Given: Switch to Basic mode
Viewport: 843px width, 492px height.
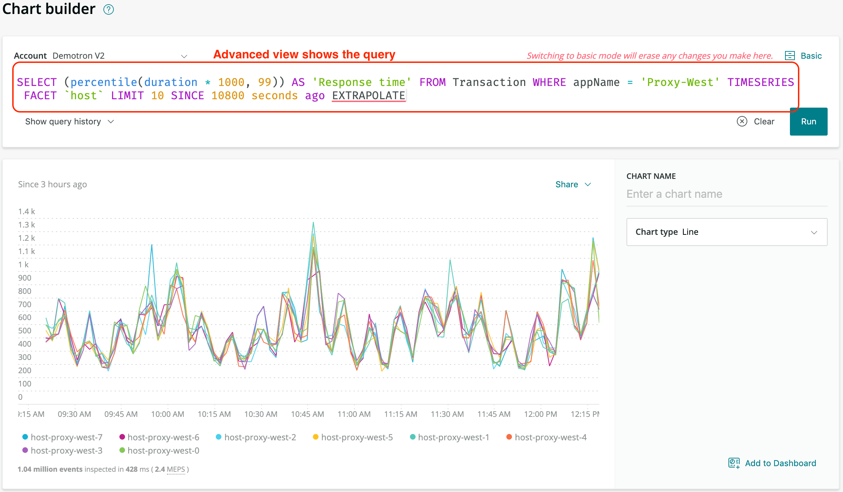Looking at the screenshot, I should point(811,56).
